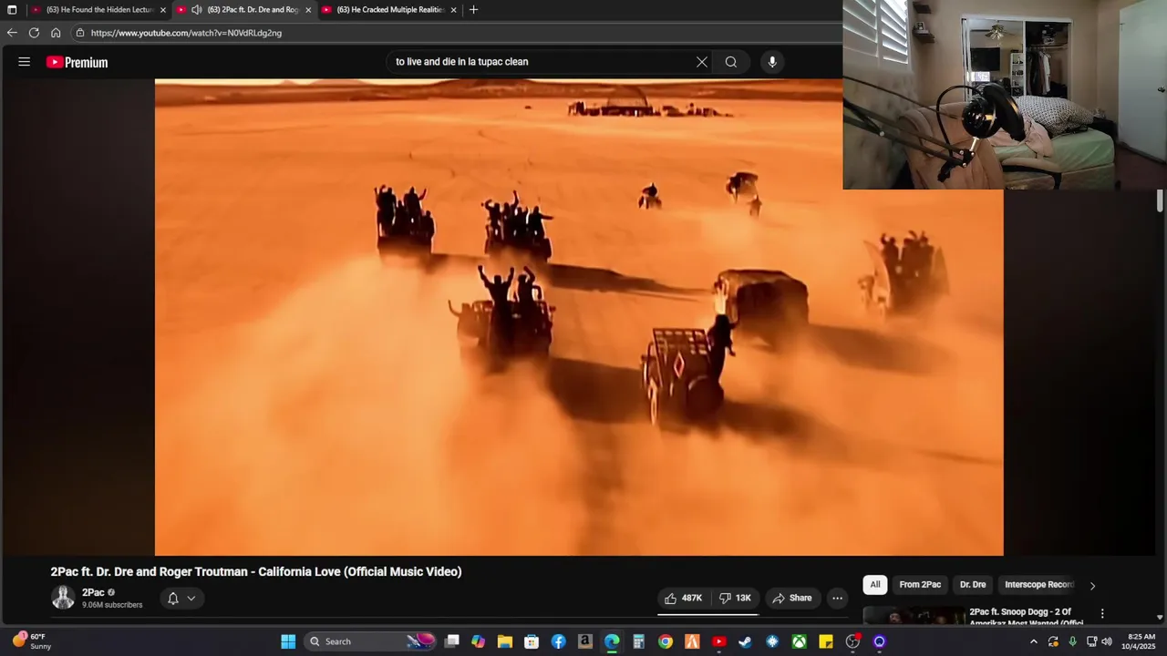Image resolution: width=1167 pixels, height=656 pixels.
Task: Open Google Chrome from the taskbar
Action: coord(666,641)
